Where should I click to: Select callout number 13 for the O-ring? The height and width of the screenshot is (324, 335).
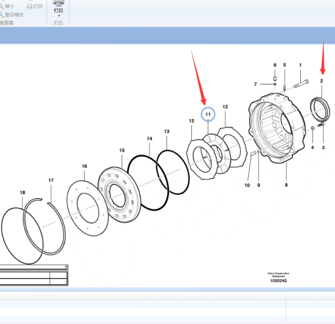pos(166,132)
